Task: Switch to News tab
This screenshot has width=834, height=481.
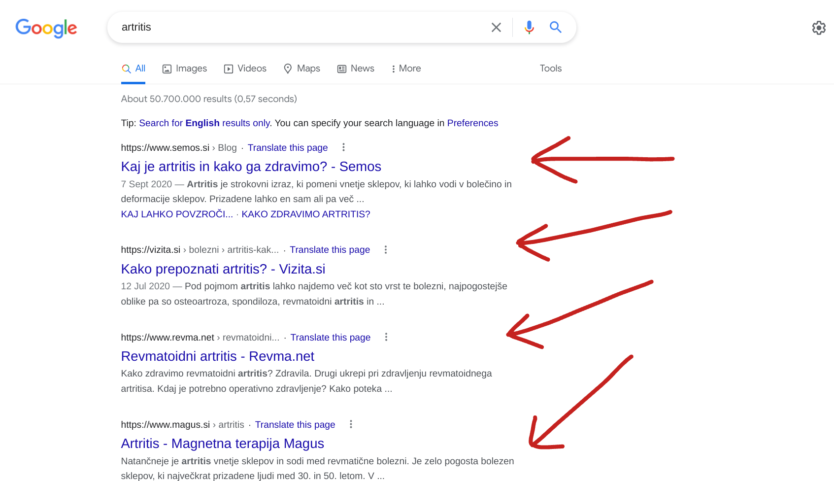Action: pos(356,69)
